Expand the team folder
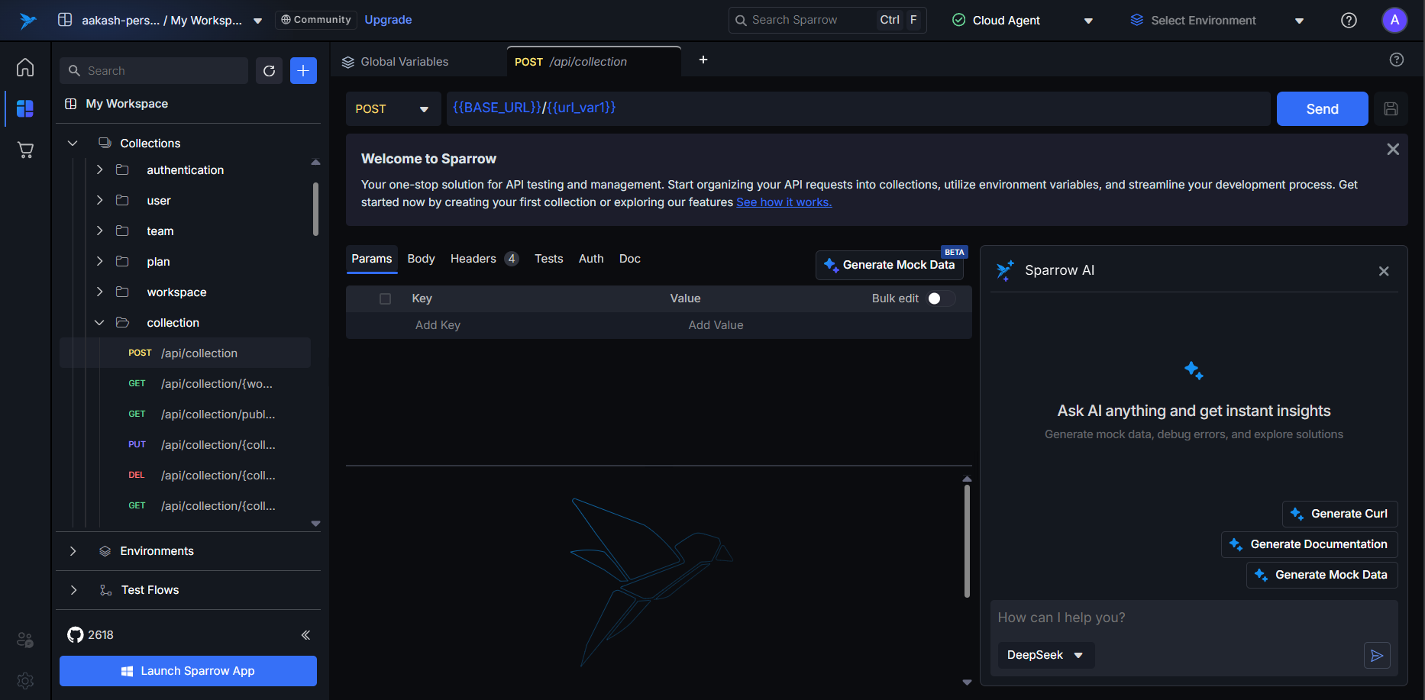This screenshot has width=1425, height=700. pos(99,231)
